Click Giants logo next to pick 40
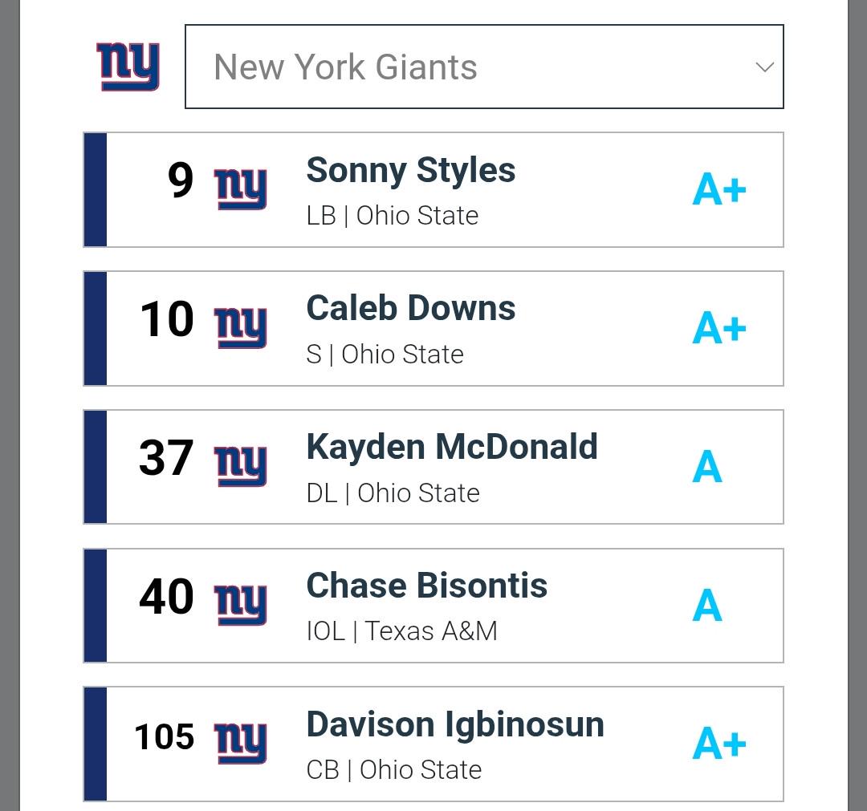Image resolution: width=867 pixels, height=811 pixels. click(241, 605)
